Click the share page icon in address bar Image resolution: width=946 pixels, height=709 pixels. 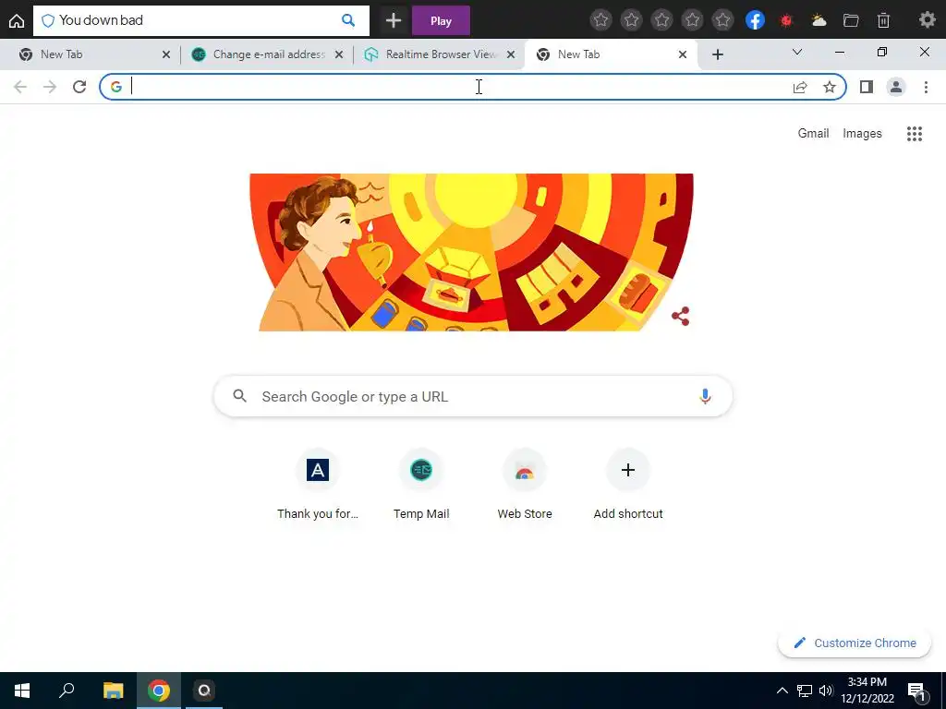(800, 88)
